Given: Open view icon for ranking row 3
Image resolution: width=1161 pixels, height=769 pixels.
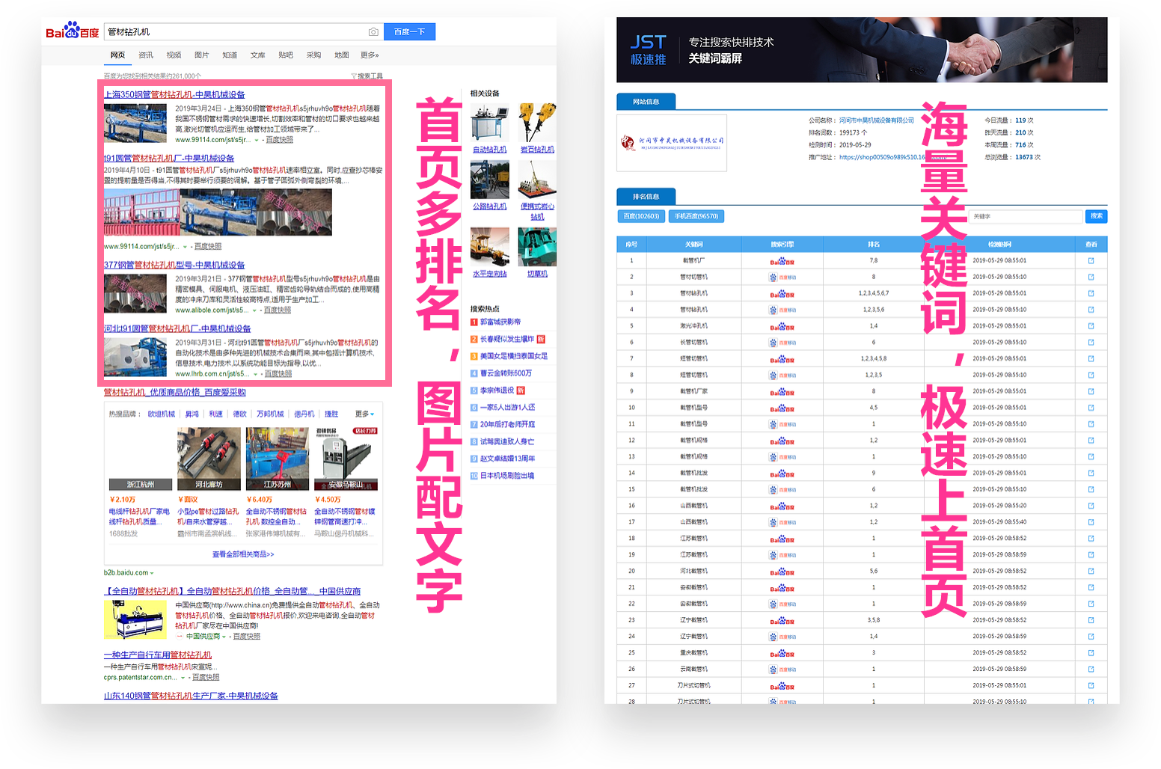Looking at the screenshot, I should pos(1091,293).
